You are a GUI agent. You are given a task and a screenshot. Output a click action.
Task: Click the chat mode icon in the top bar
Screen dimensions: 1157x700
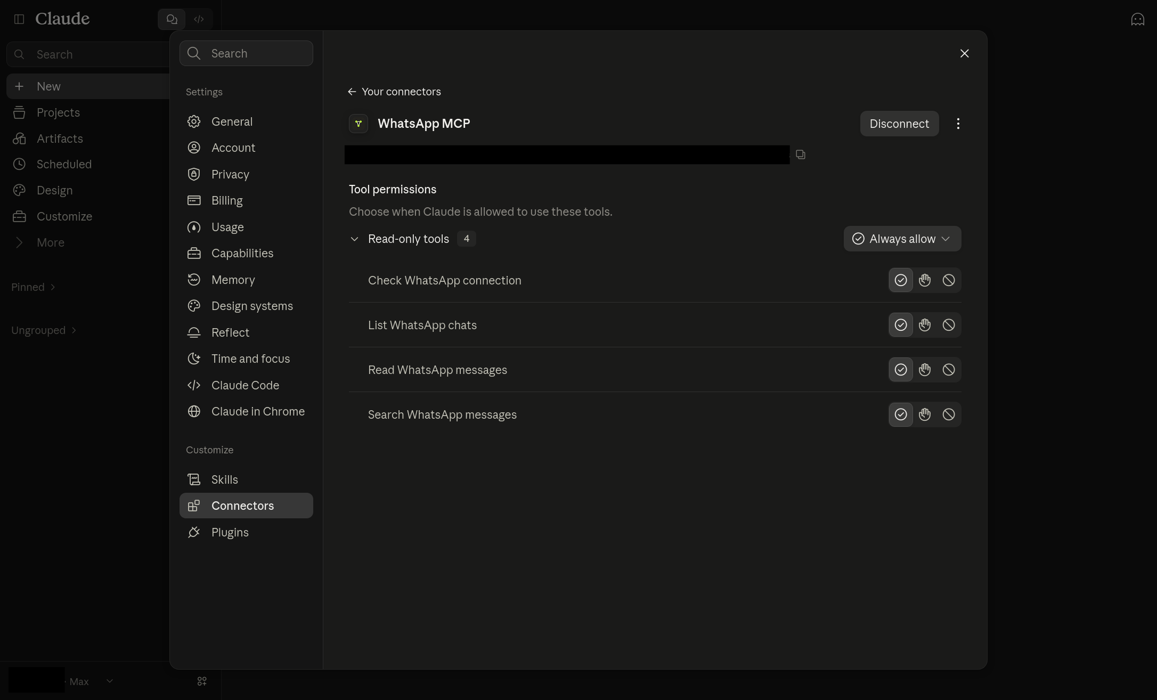(172, 19)
